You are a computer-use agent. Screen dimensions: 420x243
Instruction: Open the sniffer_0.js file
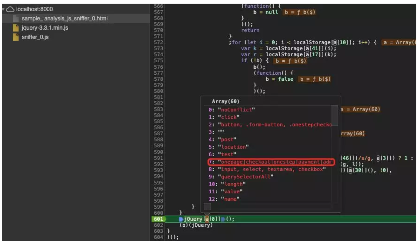point(35,37)
